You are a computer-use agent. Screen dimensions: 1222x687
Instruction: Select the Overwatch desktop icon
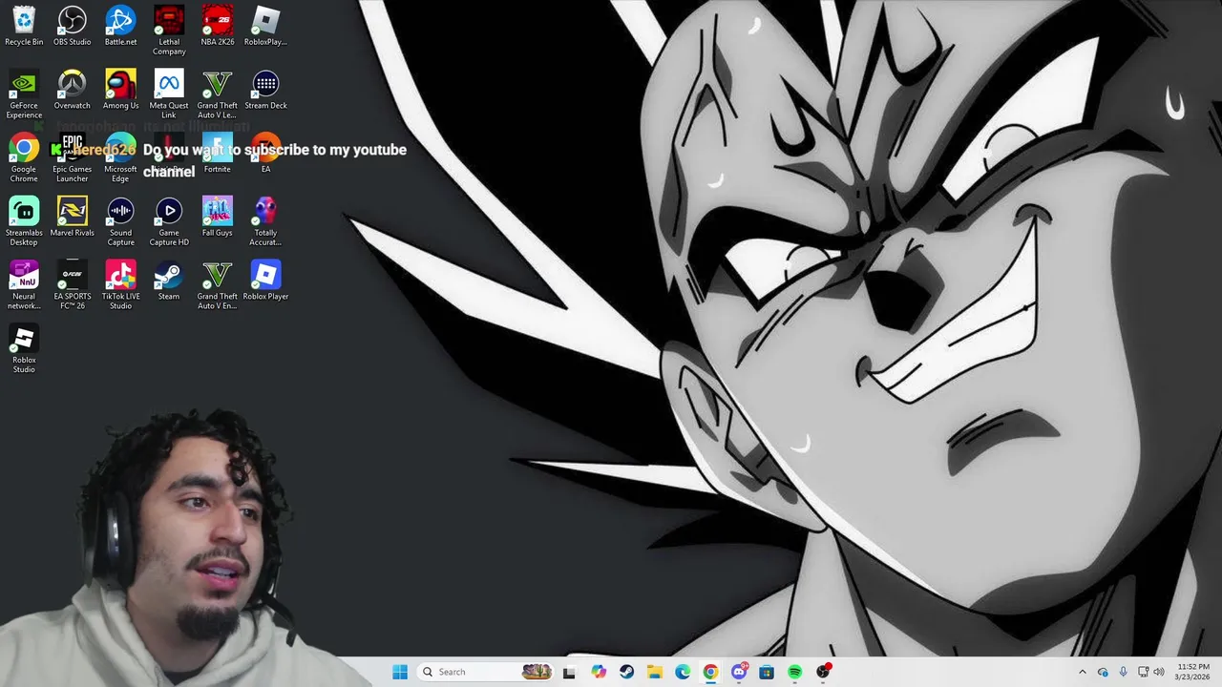pyautogui.click(x=72, y=90)
